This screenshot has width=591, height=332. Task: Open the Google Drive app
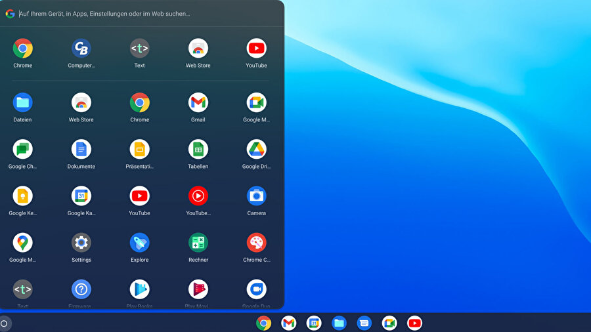click(256, 149)
